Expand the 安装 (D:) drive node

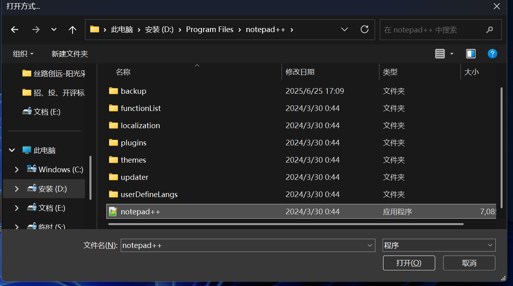tap(16, 189)
